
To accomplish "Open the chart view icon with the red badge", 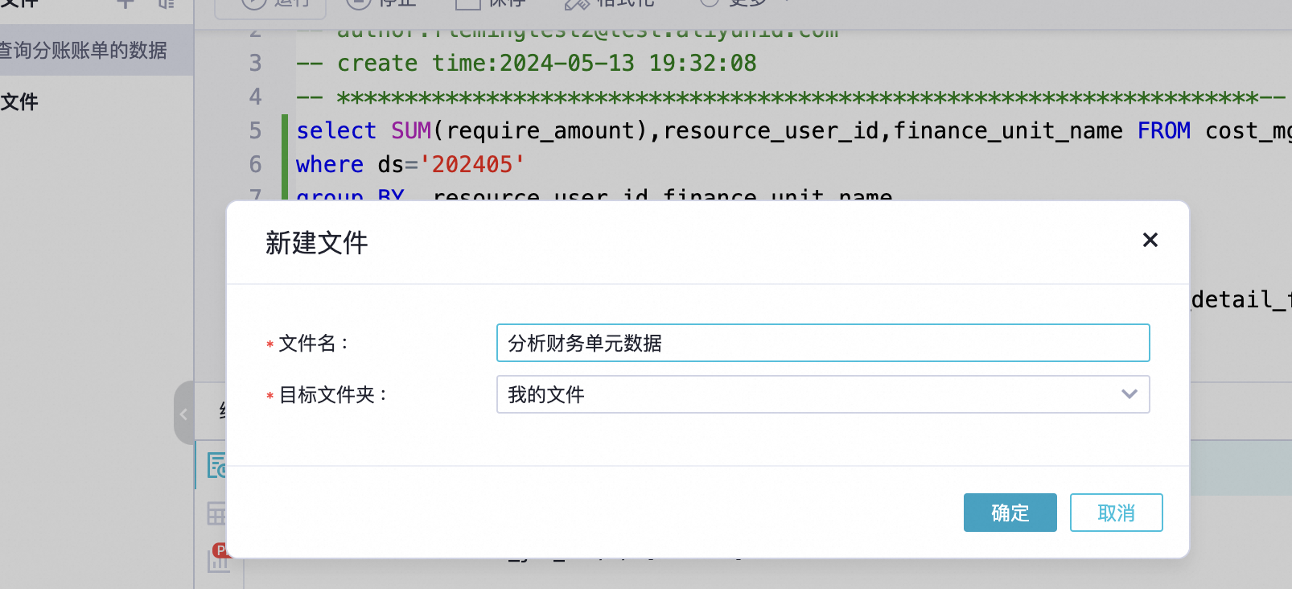I will click(x=218, y=558).
